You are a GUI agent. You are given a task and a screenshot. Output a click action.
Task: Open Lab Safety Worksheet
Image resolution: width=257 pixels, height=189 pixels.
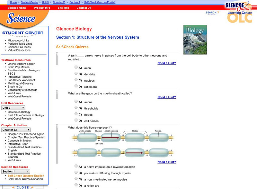[x=21, y=80]
